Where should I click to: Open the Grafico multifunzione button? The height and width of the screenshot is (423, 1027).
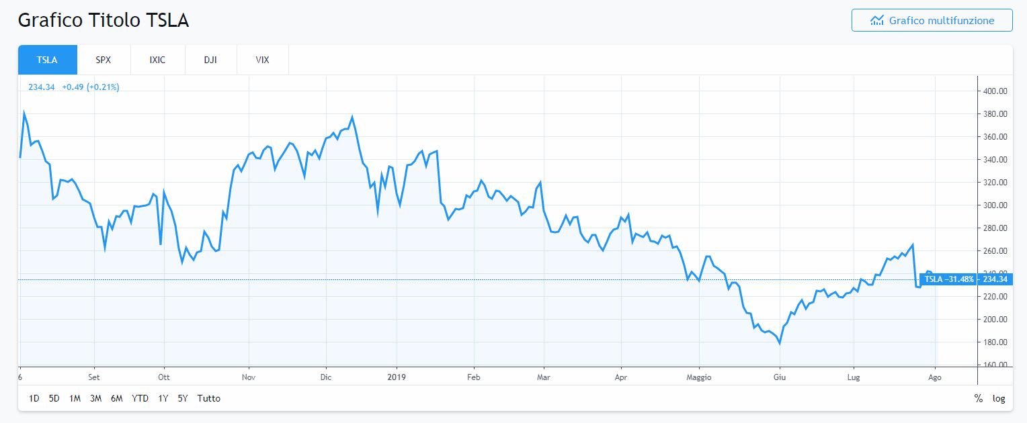(x=932, y=20)
